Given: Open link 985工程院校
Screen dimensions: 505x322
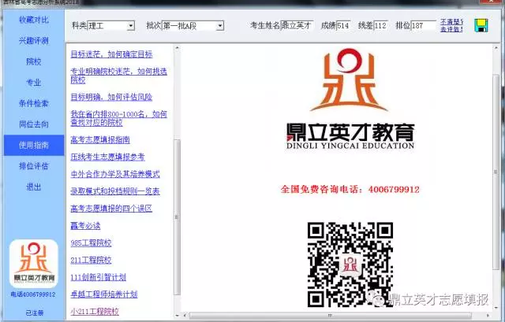Looking at the screenshot, I should (x=91, y=243).
